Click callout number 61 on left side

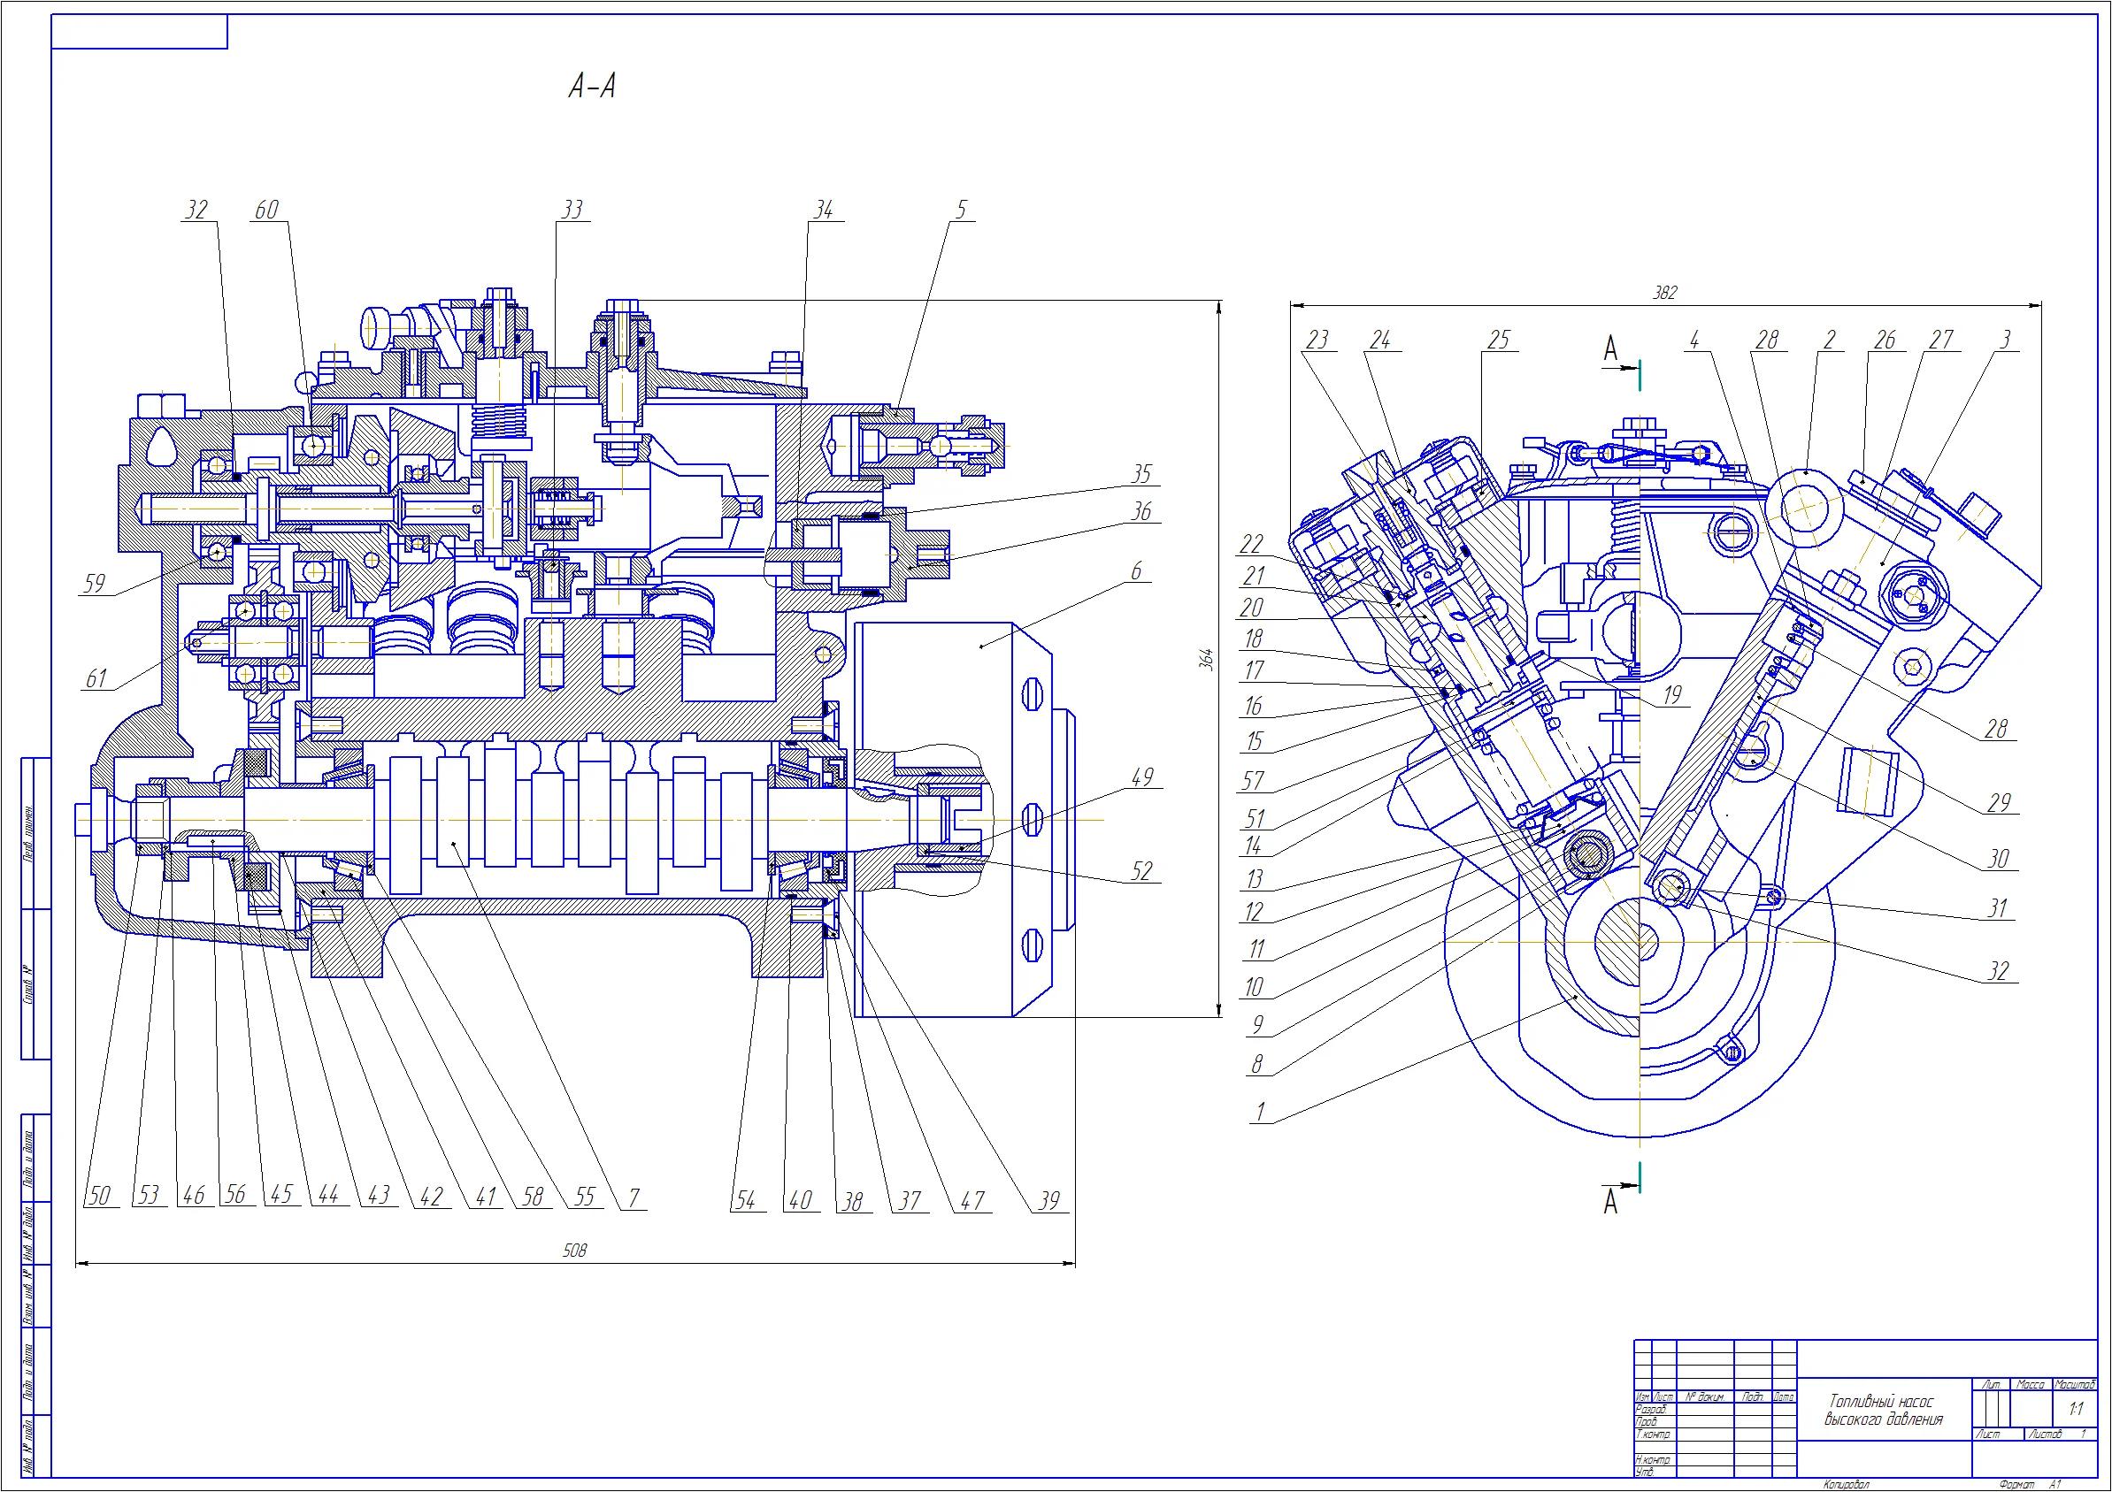click(96, 679)
